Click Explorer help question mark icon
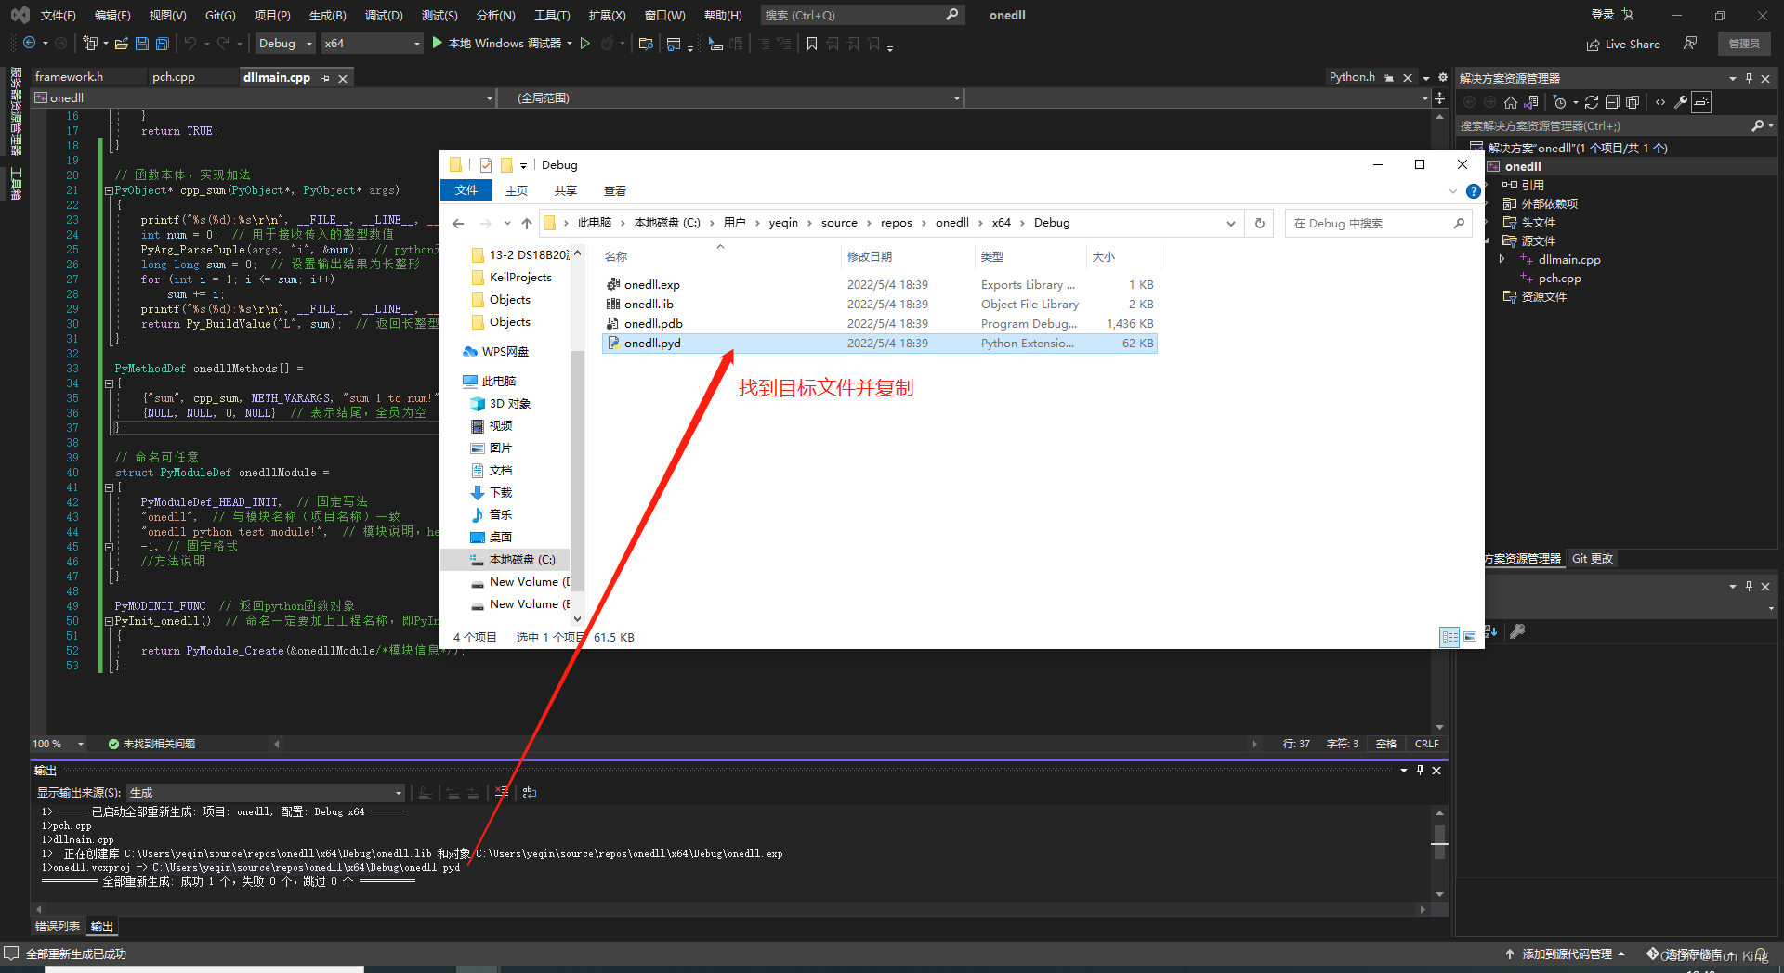Viewport: 1784px width, 973px height. click(x=1473, y=191)
